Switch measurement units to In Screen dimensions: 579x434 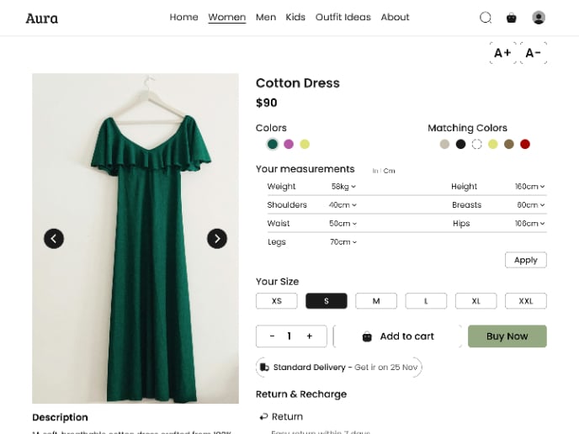(375, 171)
